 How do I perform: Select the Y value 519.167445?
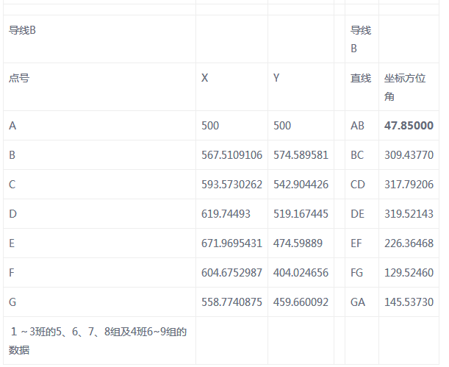[301, 214]
